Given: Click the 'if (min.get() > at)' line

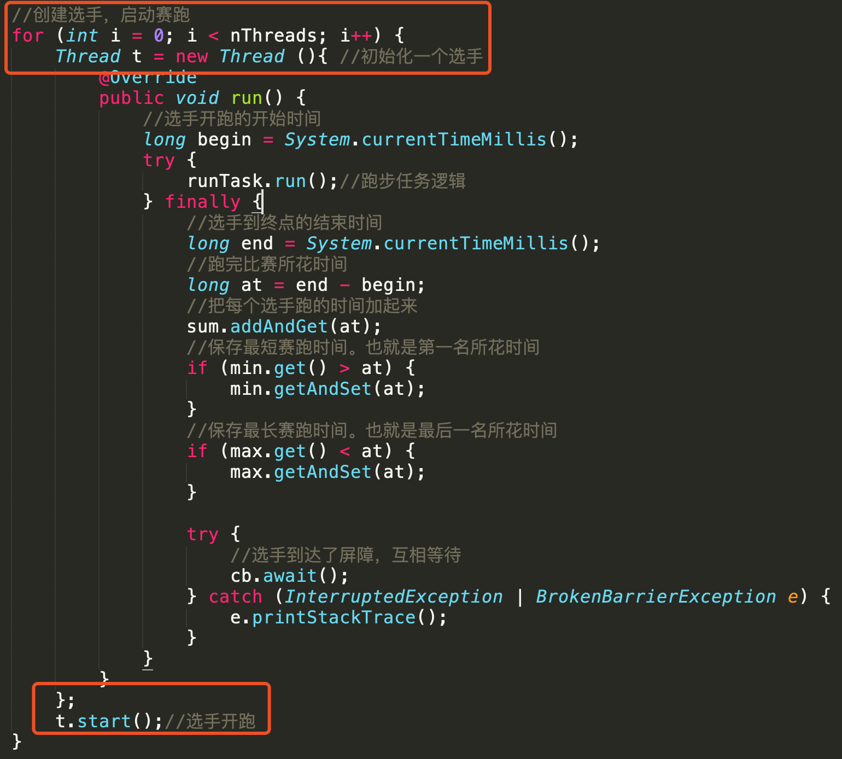Looking at the screenshot, I should point(301,368).
